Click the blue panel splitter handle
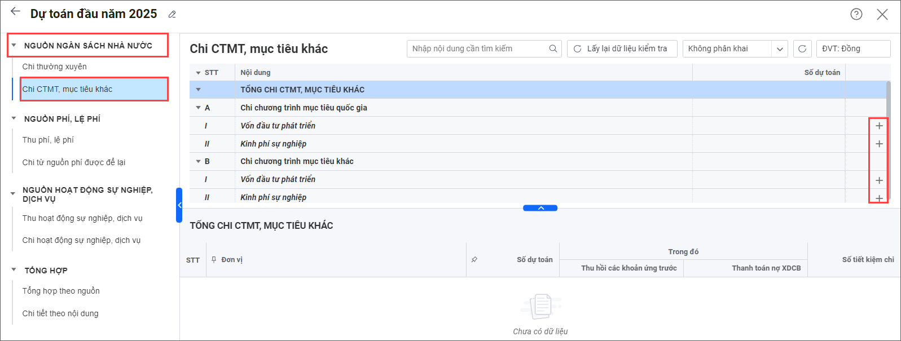This screenshot has width=901, height=341. click(540, 208)
